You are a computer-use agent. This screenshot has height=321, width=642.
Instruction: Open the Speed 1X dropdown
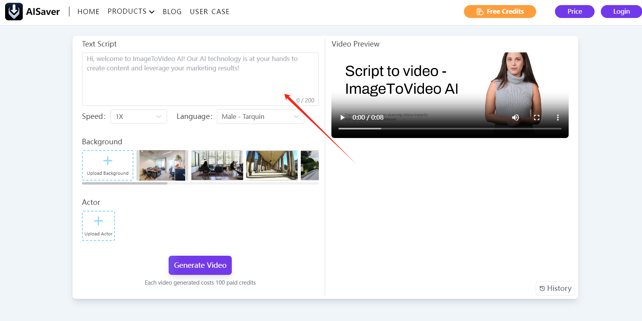138,117
